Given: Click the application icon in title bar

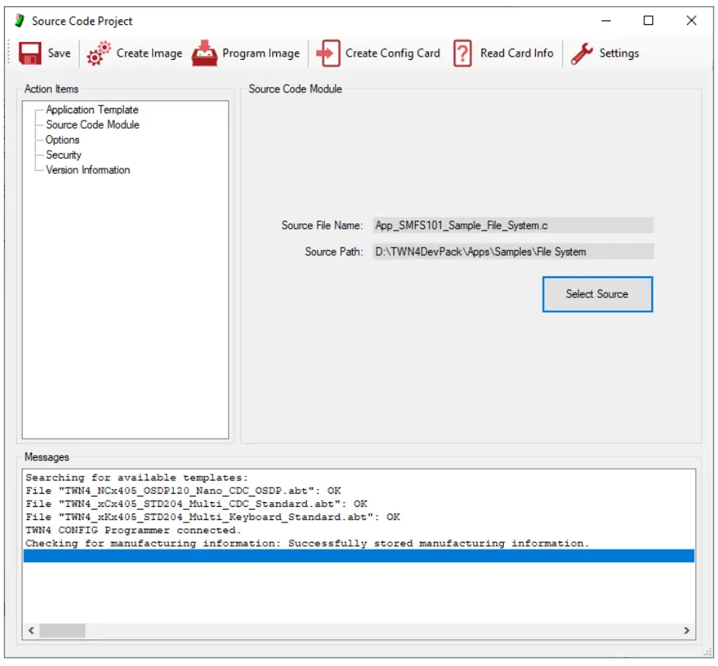Looking at the screenshot, I should click(19, 21).
